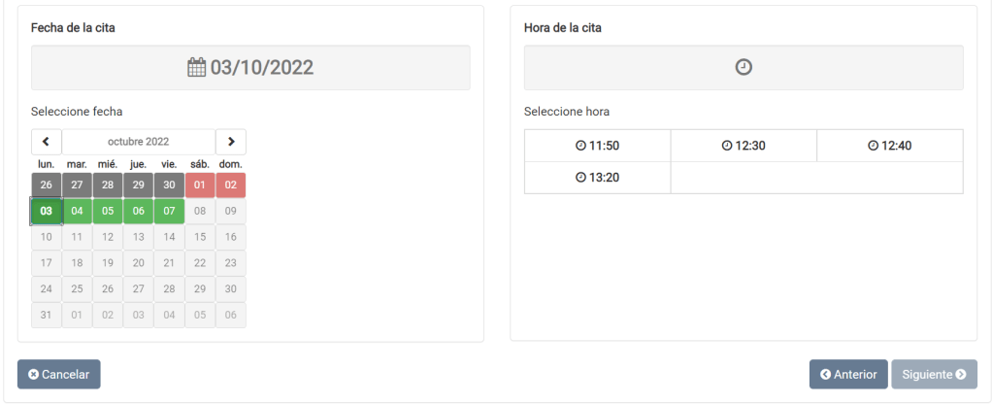Click the red Saturday 01 date
The image size is (992, 404).
[x=200, y=185]
